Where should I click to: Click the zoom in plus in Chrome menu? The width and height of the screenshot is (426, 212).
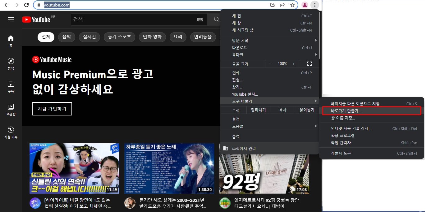[294, 64]
